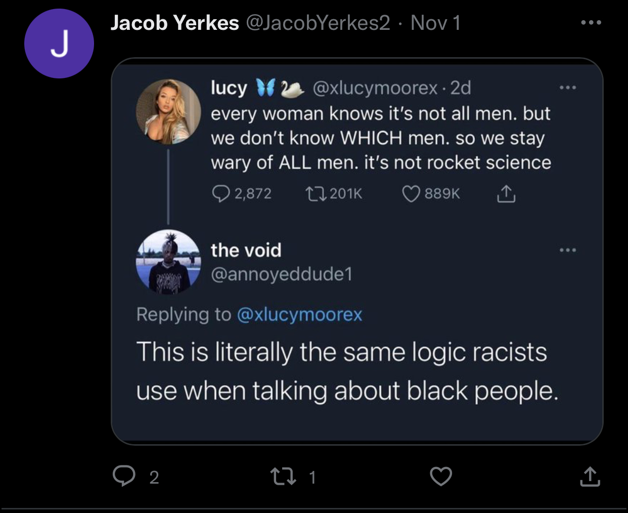Follow the @xlucymoorex reply mention link

299,315
